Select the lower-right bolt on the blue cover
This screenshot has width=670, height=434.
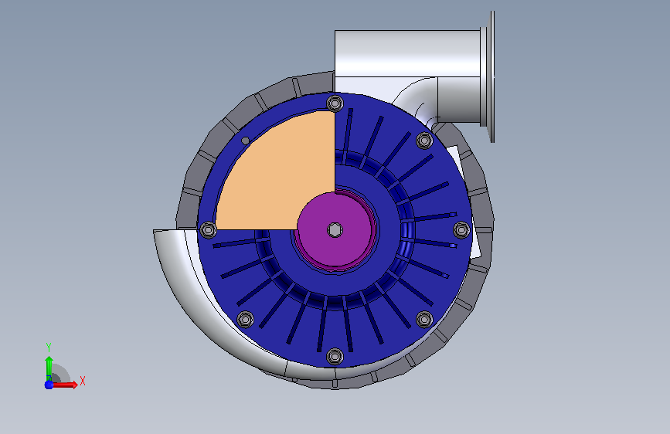coord(424,319)
